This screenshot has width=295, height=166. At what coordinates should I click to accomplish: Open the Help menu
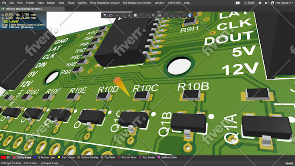point(187,3)
